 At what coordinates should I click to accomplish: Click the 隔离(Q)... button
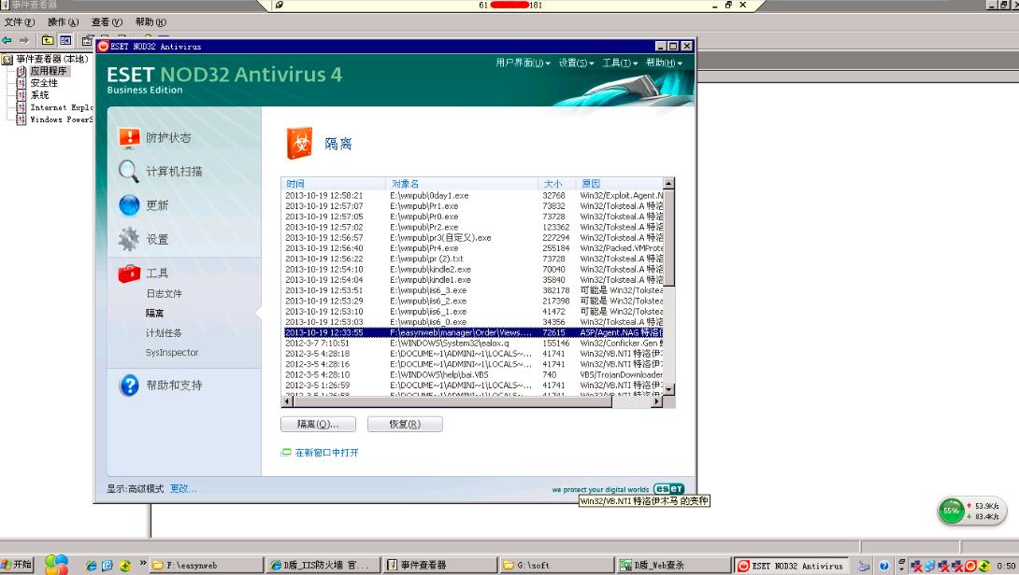click(x=319, y=425)
